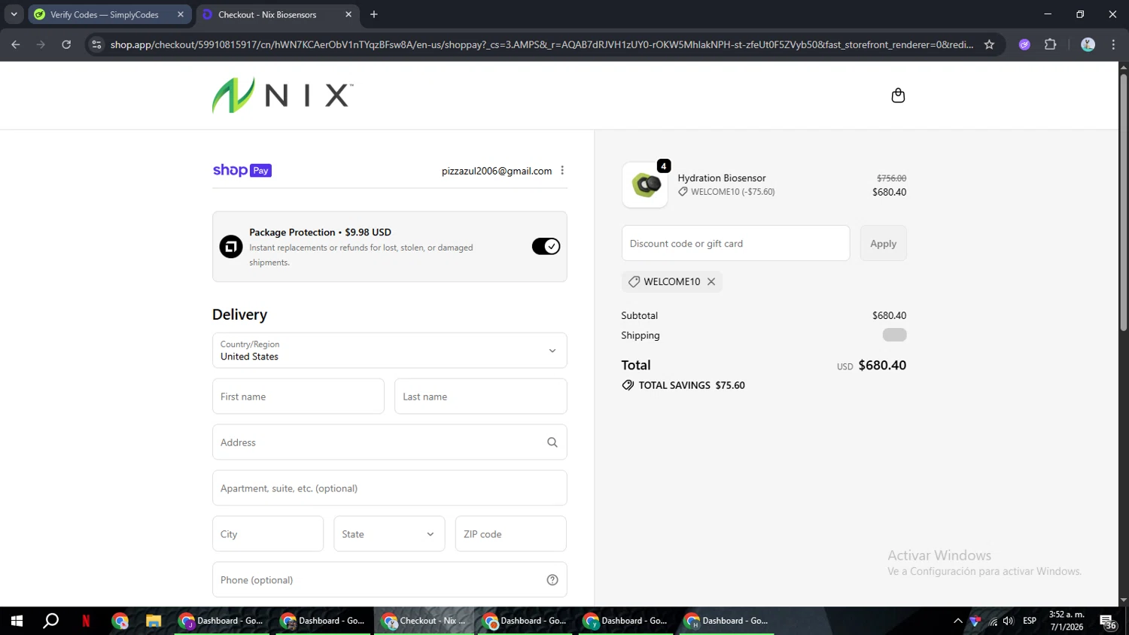
Task: Click the City field
Action: coord(268,534)
